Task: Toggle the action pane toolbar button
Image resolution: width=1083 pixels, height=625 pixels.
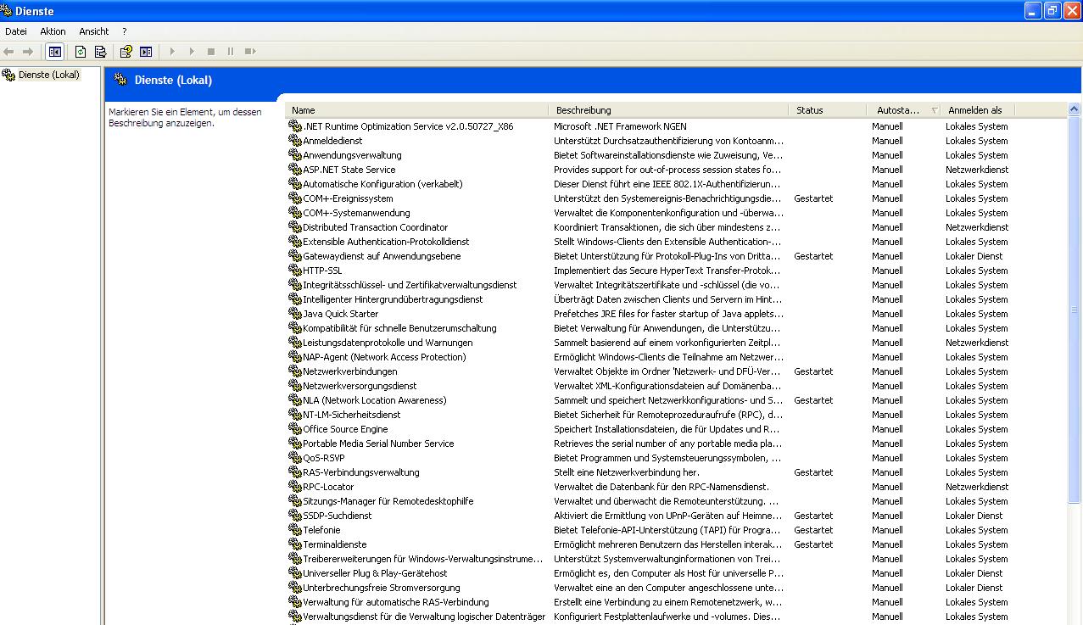Action: tap(146, 52)
